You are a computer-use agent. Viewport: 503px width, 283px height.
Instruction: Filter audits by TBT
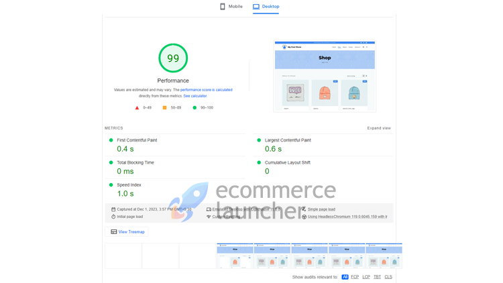tap(377, 277)
